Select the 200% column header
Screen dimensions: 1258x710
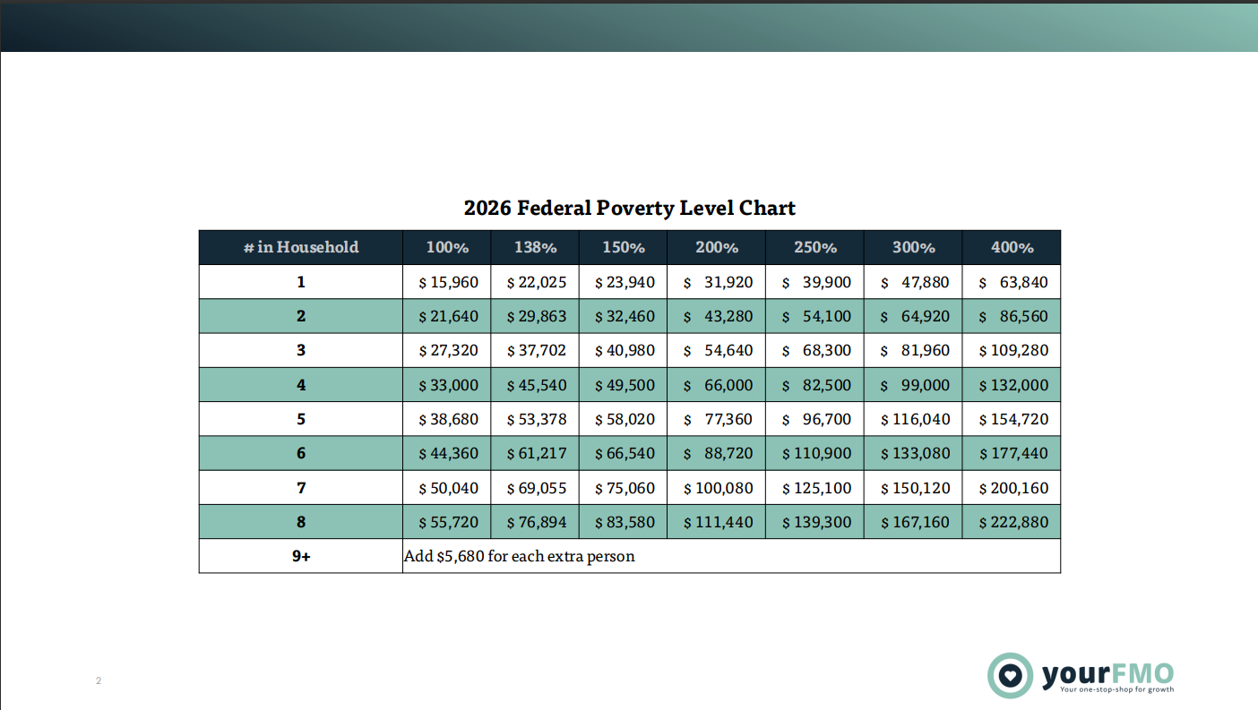click(x=715, y=247)
